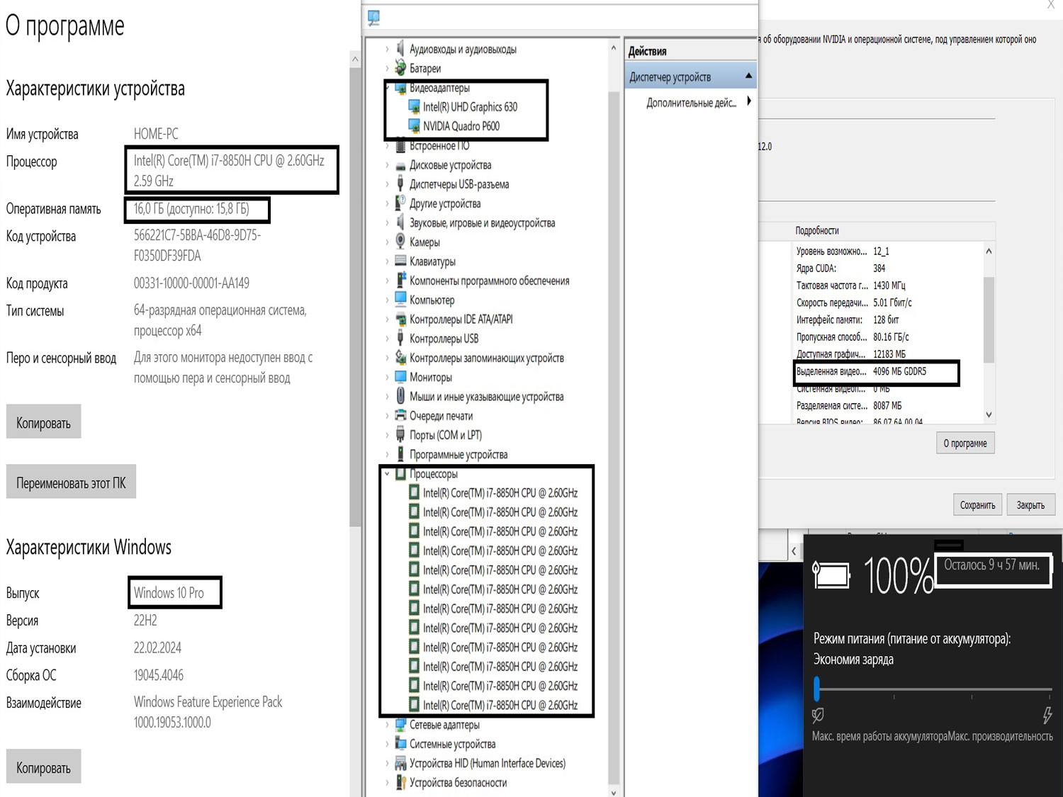Click the version value 22H2
The image size is (1063, 797).
coord(145,621)
